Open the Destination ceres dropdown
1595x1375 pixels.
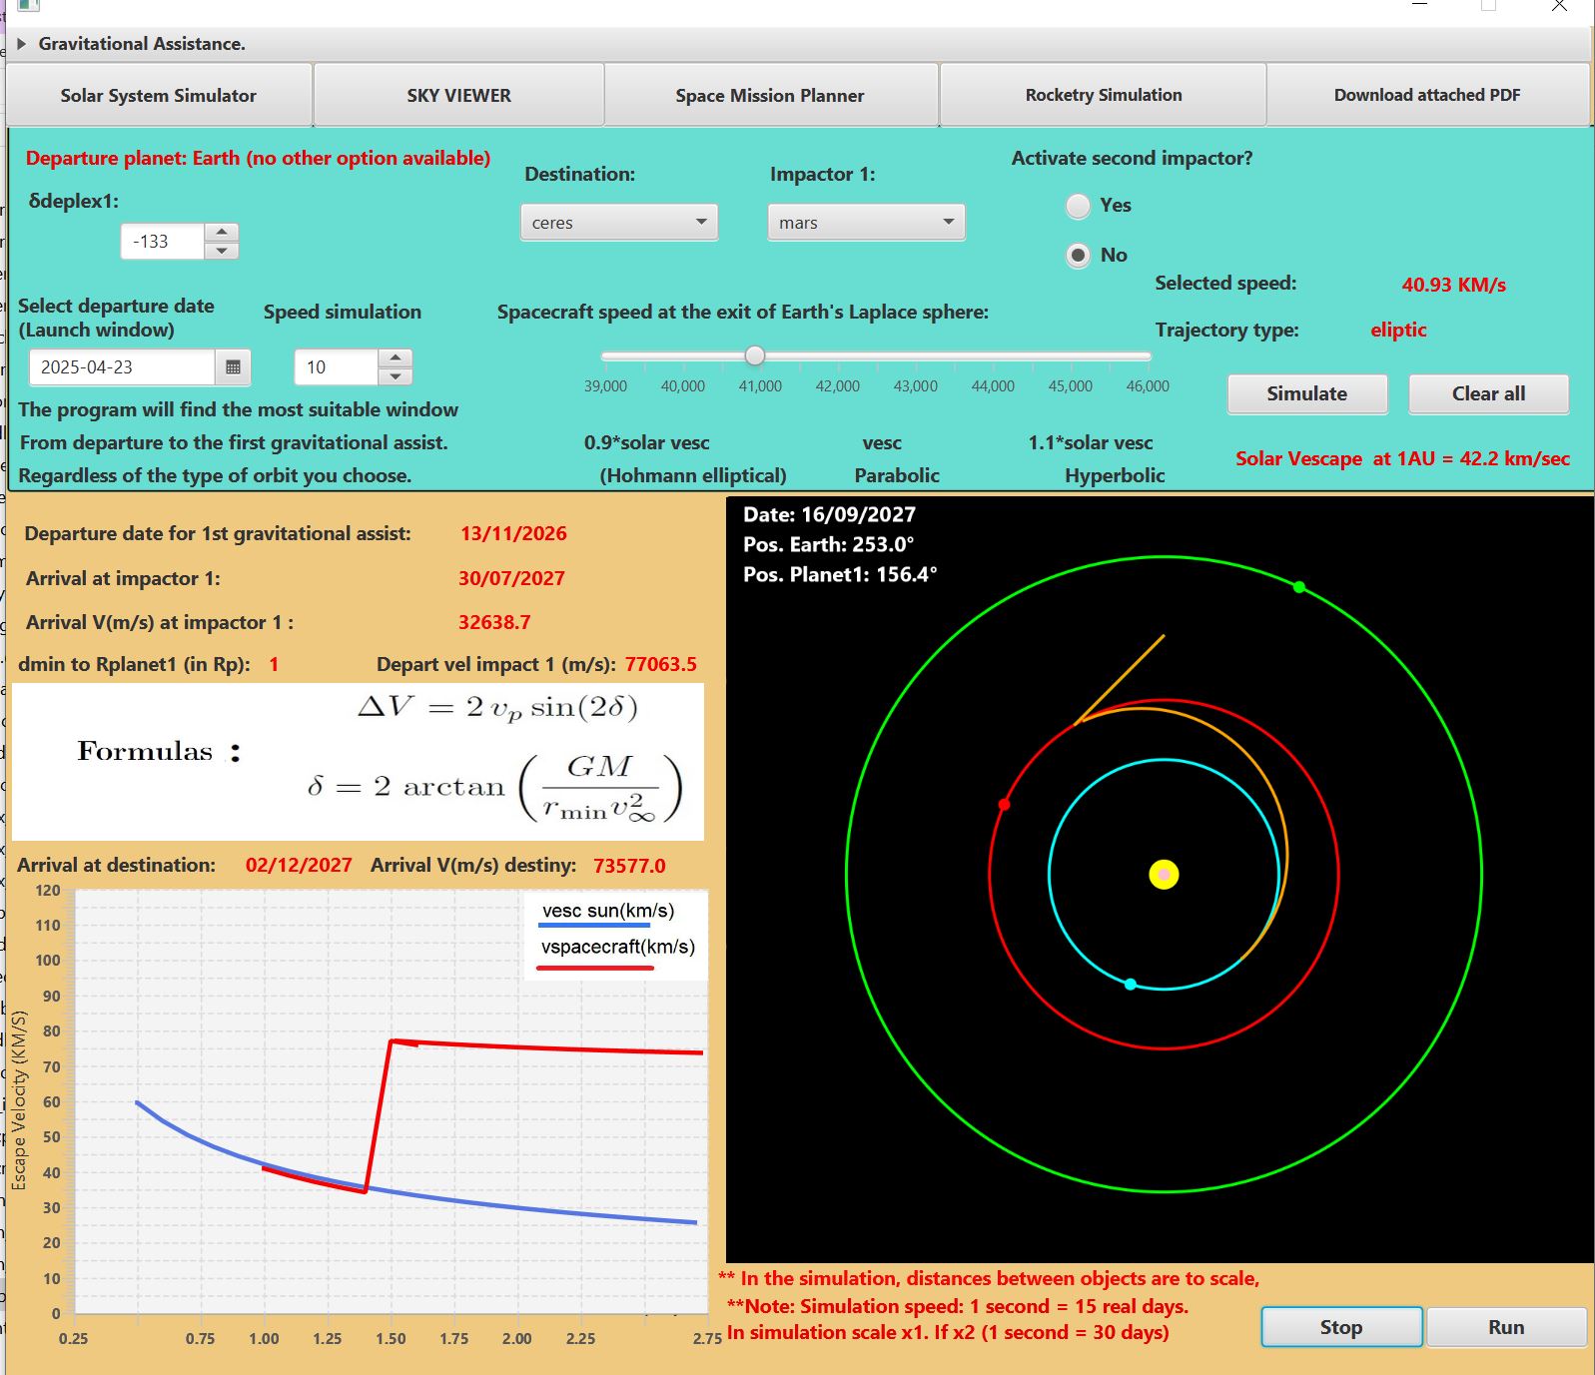(x=619, y=222)
